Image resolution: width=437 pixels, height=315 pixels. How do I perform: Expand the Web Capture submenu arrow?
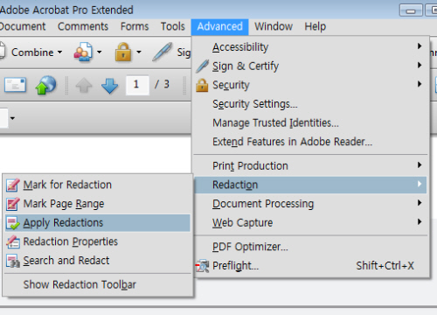coord(420,221)
